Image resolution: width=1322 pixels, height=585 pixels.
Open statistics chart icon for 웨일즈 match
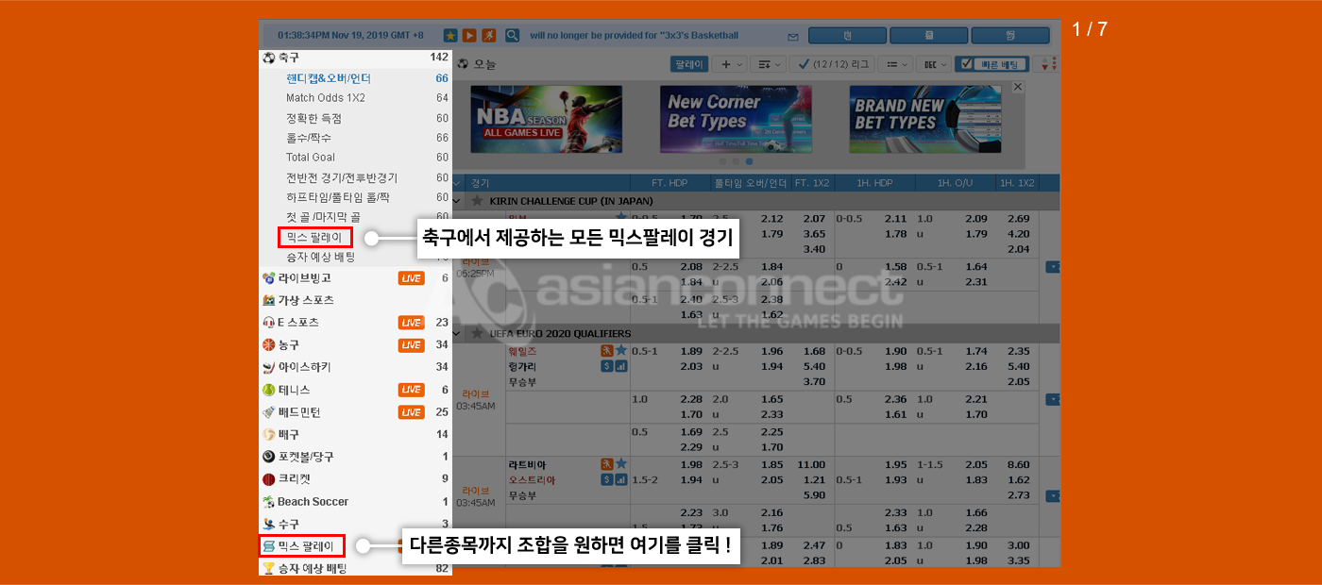[620, 366]
